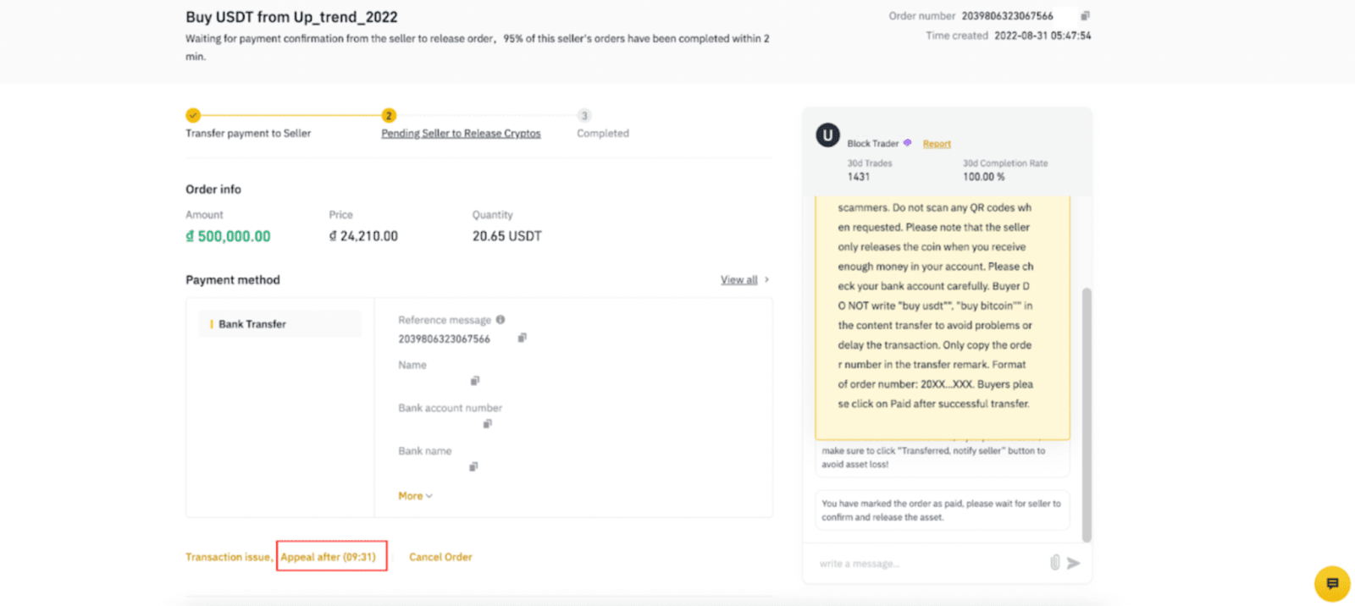
Task: Click the Cancel Order link
Action: [440, 557]
